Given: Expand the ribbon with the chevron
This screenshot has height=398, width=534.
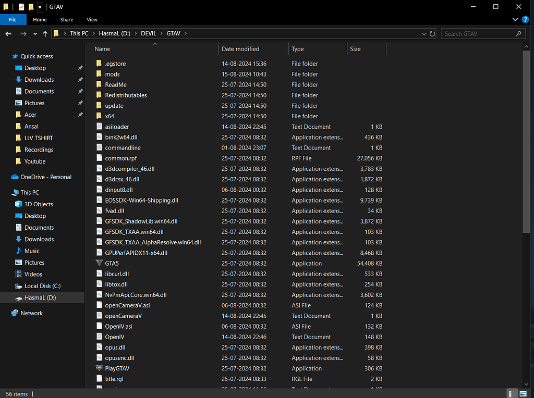Looking at the screenshot, I should 516,19.
